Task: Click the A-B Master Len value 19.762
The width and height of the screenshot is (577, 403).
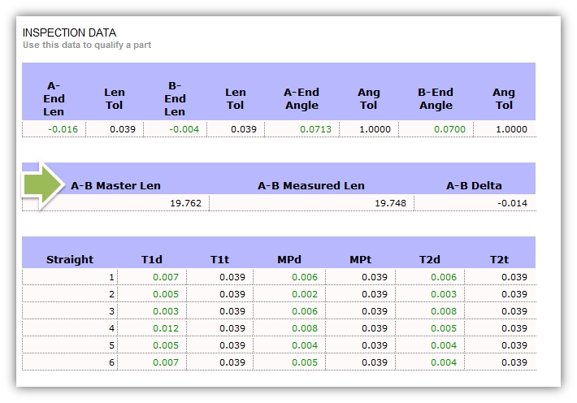Action: point(185,203)
